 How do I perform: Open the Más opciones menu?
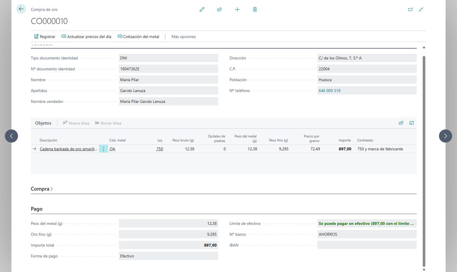click(x=184, y=37)
